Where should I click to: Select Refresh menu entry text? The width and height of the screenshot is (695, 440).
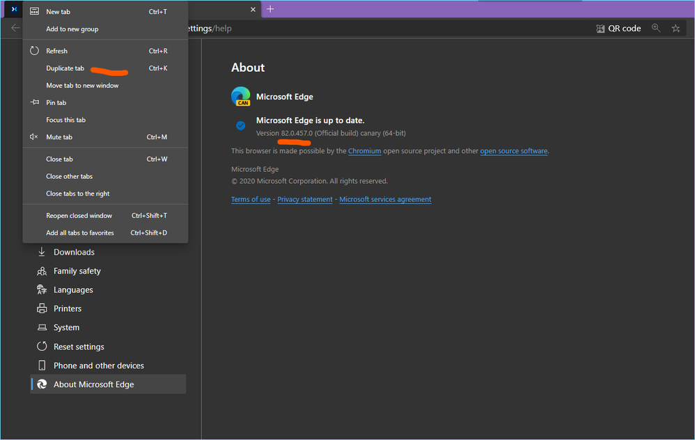(56, 51)
